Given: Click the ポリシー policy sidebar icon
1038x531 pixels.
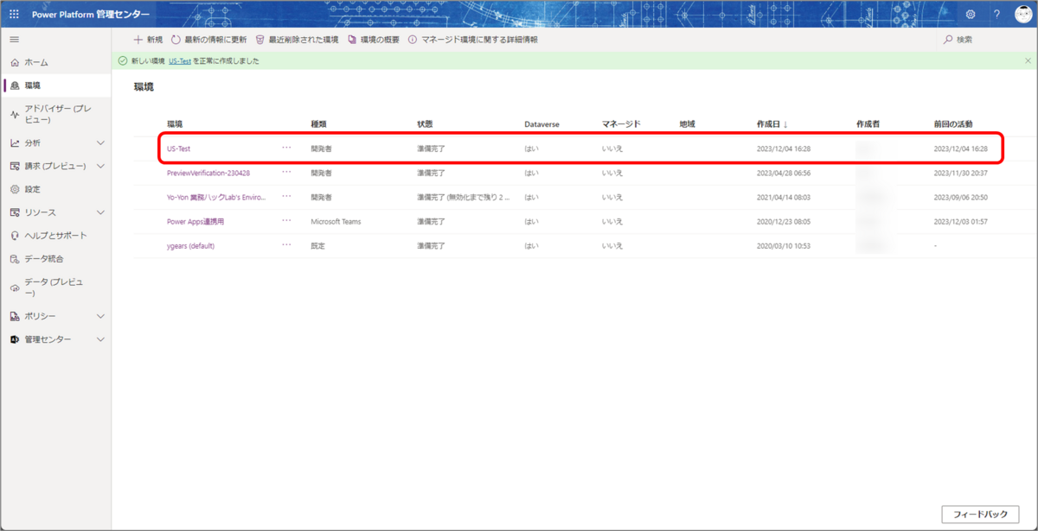Looking at the screenshot, I should 15,317.
